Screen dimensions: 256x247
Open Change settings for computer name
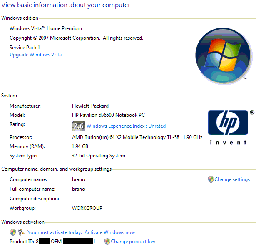232,179
